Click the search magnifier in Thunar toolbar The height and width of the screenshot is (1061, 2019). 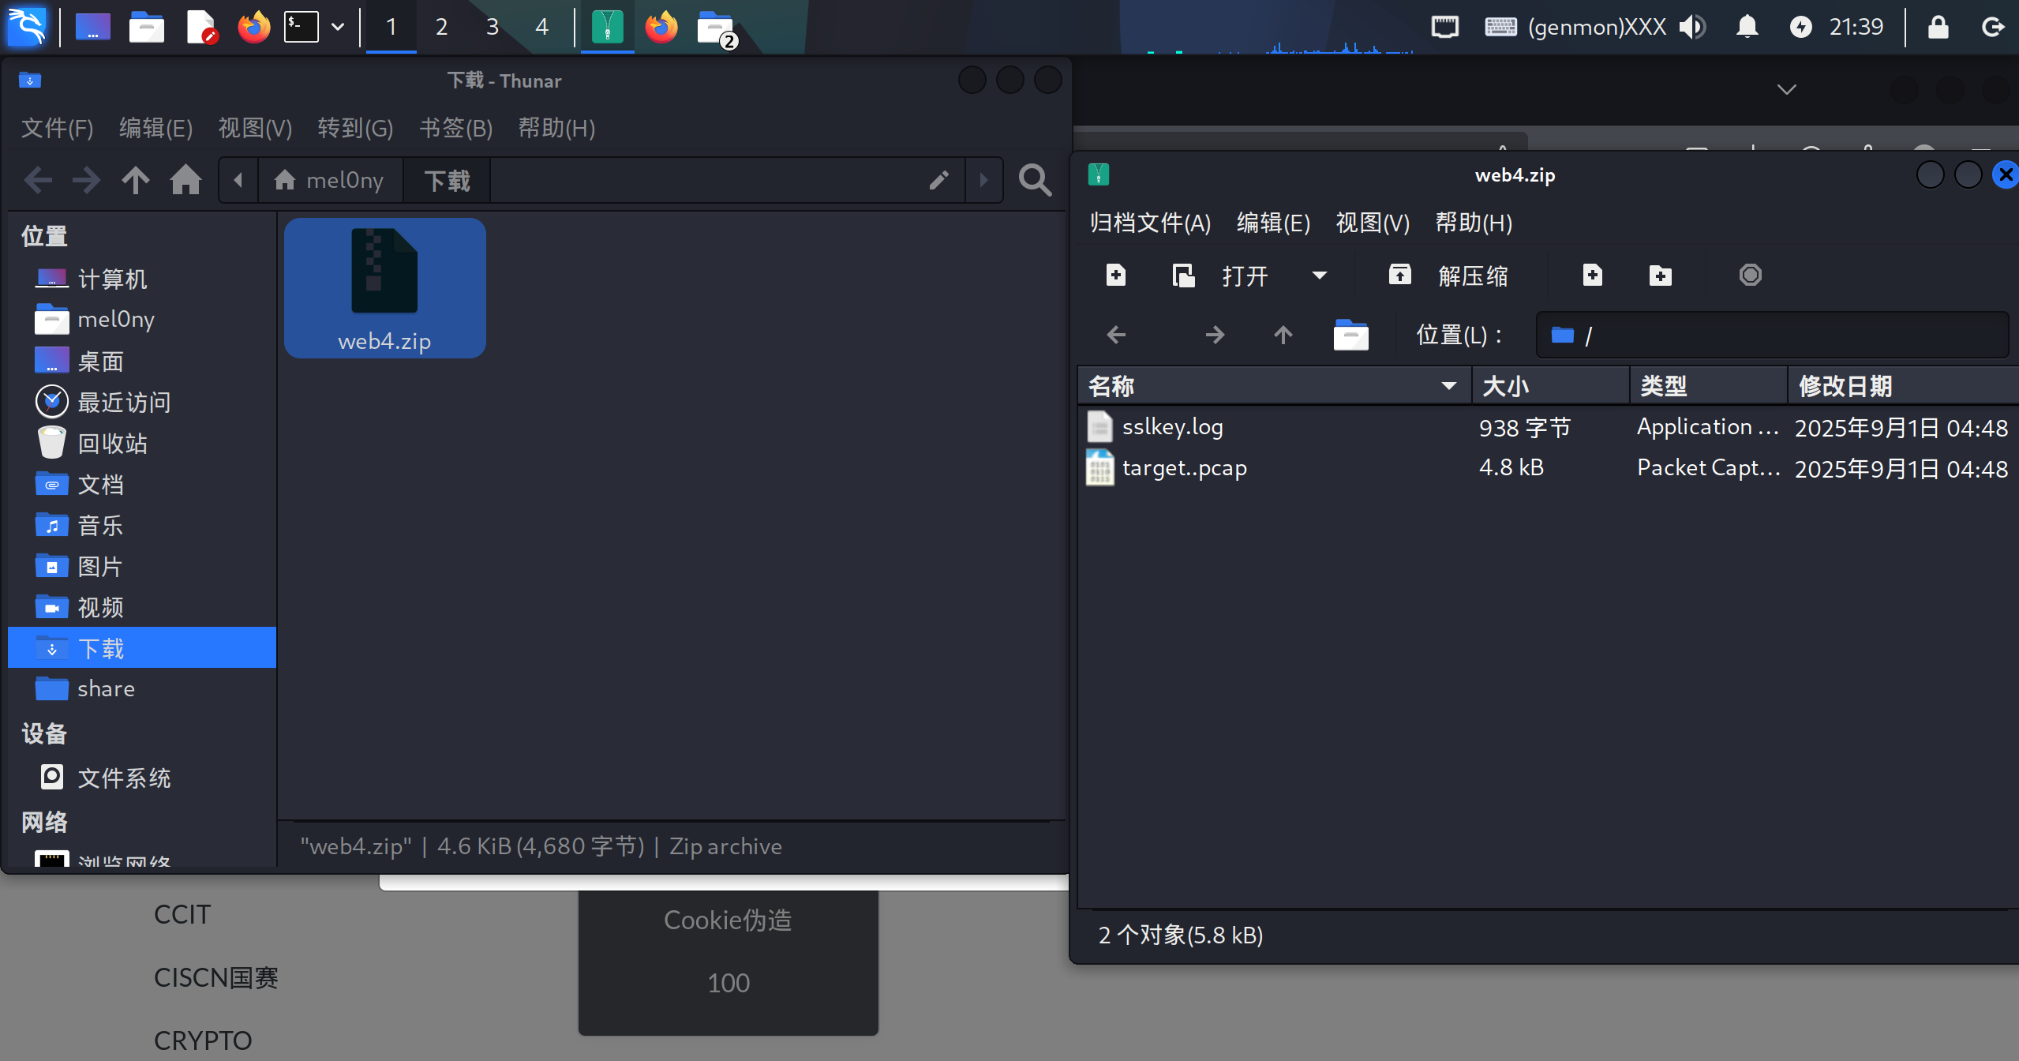coord(1035,181)
